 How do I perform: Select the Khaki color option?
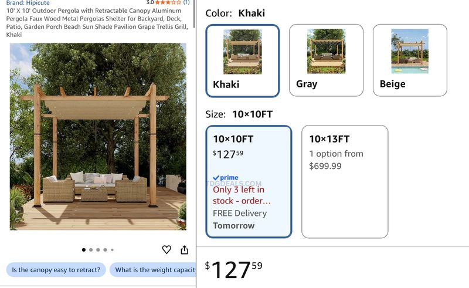[x=243, y=61]
